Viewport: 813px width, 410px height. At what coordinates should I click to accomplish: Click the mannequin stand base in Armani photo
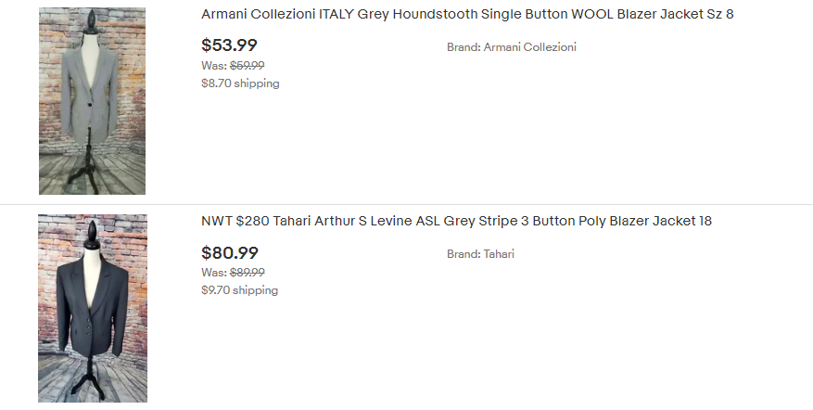coord(92,184)
